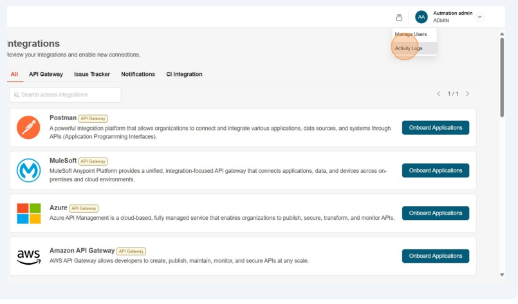Click the MuleSoft integration title
518x304 pixels.
tap(63, 161)
